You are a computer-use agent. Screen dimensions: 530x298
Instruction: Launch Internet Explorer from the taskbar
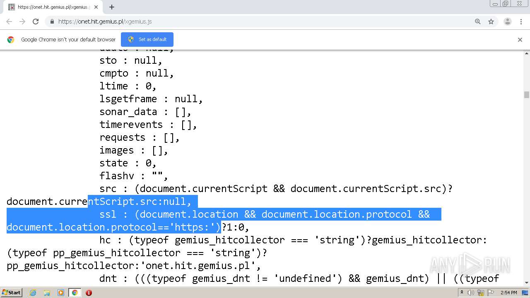pyautogui.click(x=33, y=293)
